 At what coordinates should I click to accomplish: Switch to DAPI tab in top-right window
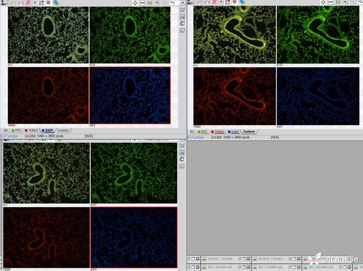233,131
